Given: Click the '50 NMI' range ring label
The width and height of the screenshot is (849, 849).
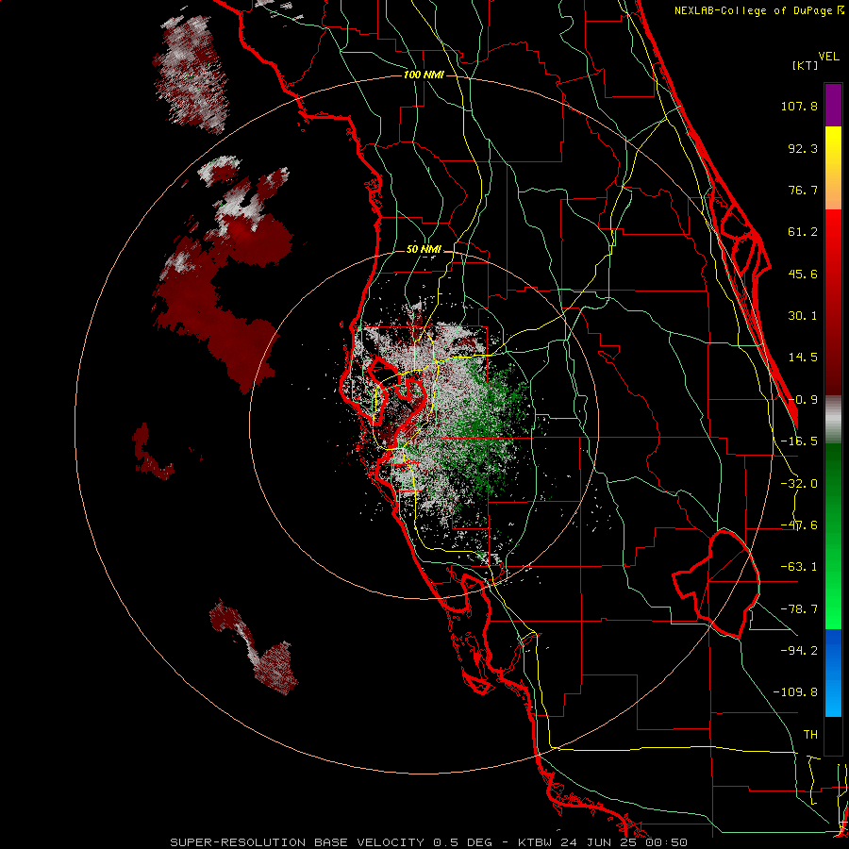Looking at the screenshot, I should [x=424, y=250].
